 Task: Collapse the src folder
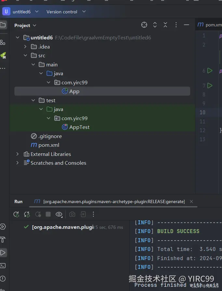tap(25, 55)
